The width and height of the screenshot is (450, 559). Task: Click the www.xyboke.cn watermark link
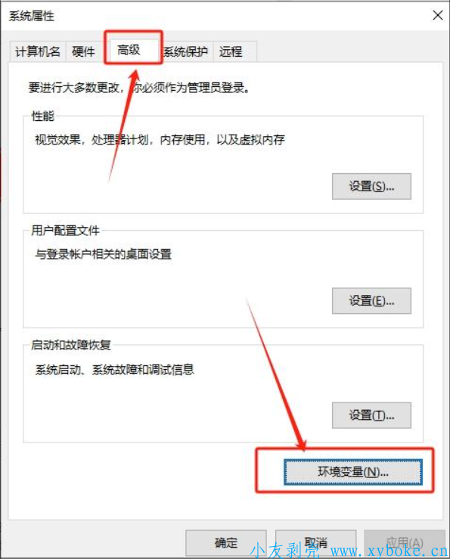pyautogui.click(x=389, y=551)
